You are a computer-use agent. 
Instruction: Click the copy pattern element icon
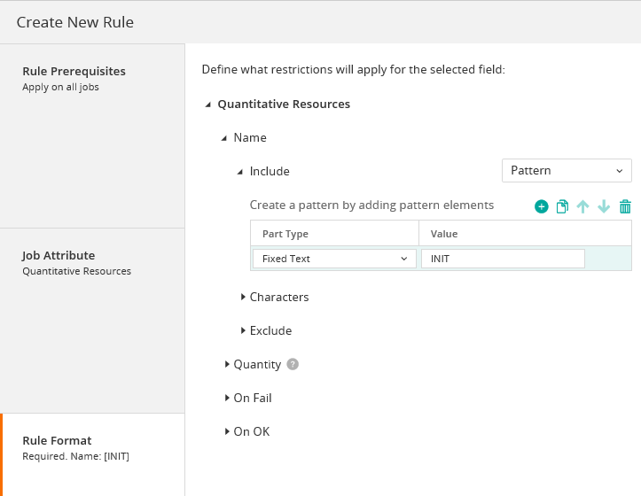[x=562, y=206]
